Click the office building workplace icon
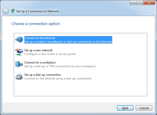The height and width of the screenshot is (115, 157). click(19, 64)
